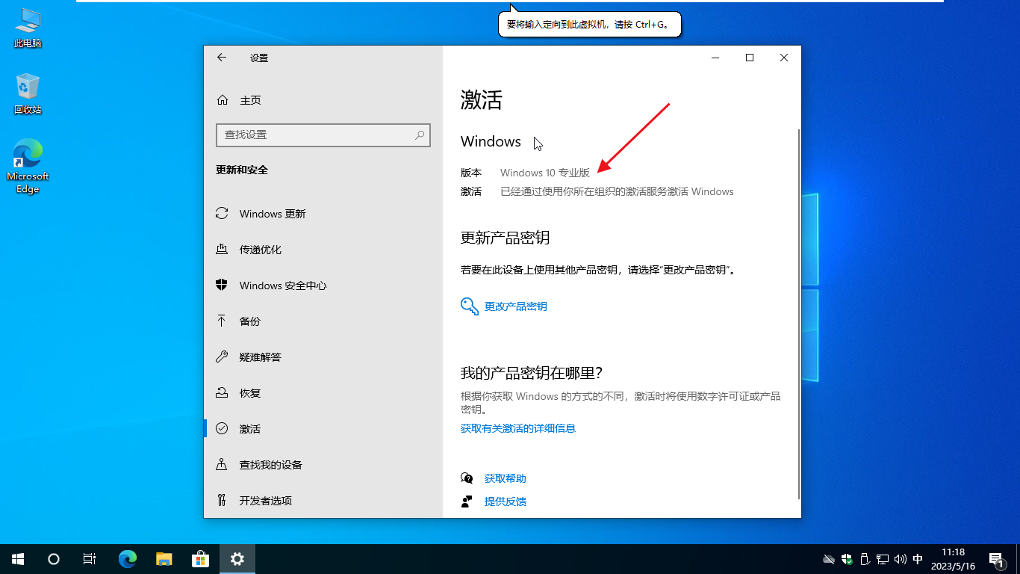1020x574 pixels.
Task: Open the 恢复 icon in sidebar
Action: pyautogui.click(x=222, y=393)
